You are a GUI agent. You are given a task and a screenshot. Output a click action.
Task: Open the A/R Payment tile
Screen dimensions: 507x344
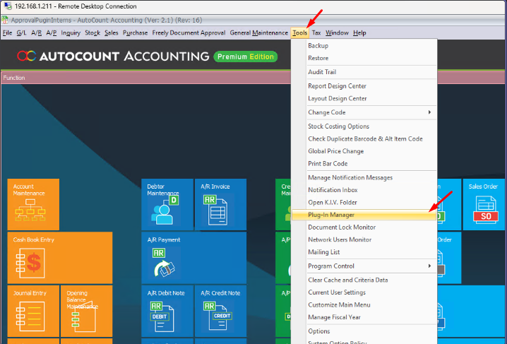pyautogui.click(x=193, y=258)
